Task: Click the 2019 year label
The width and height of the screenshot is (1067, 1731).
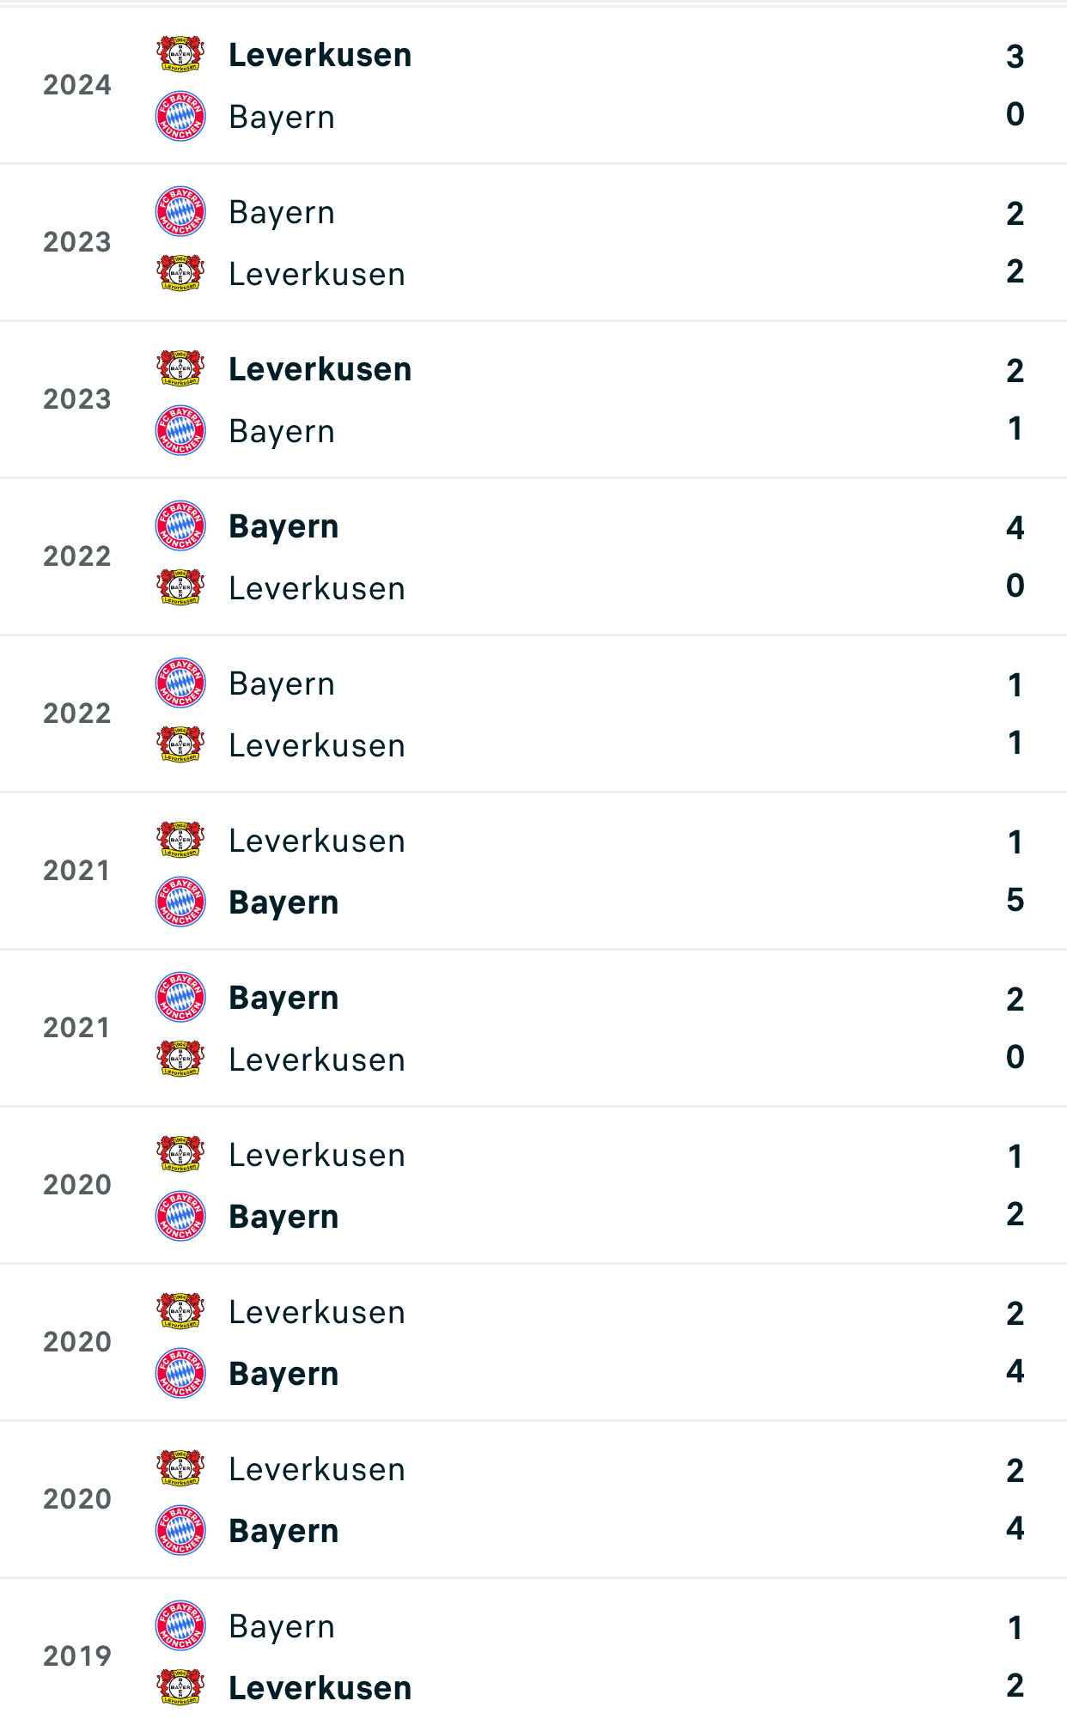Action: pyautogui.click(x=77, y=1656)
